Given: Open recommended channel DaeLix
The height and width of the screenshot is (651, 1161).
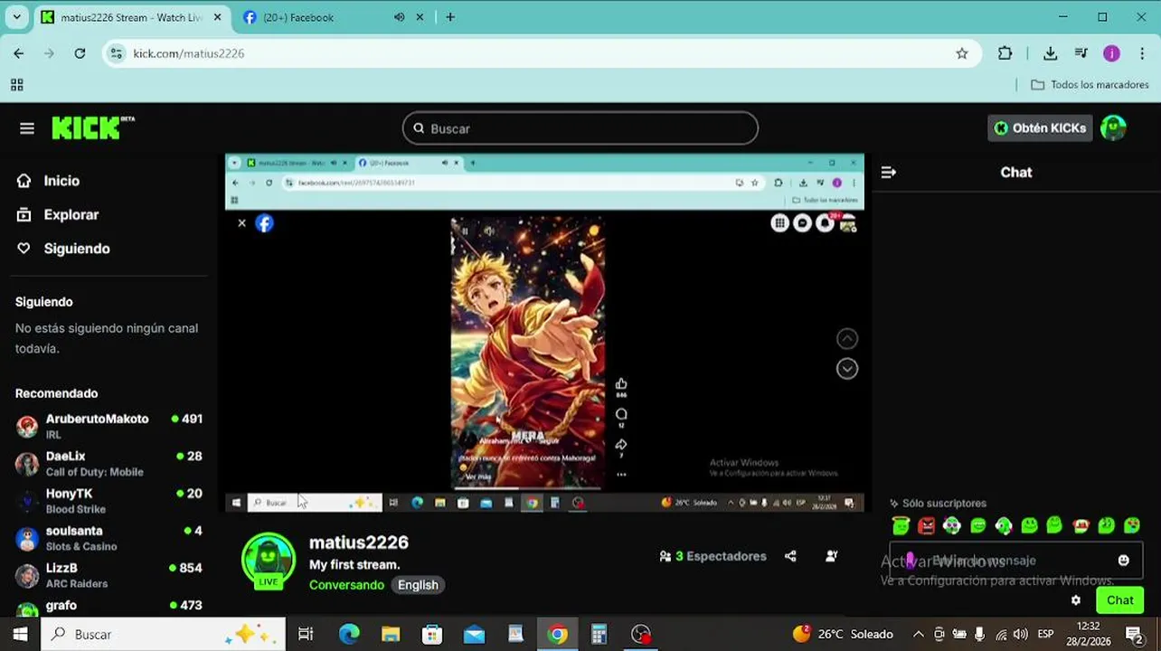Looking at the screenshot, I should pyautogui.click(x=109, y=463).
